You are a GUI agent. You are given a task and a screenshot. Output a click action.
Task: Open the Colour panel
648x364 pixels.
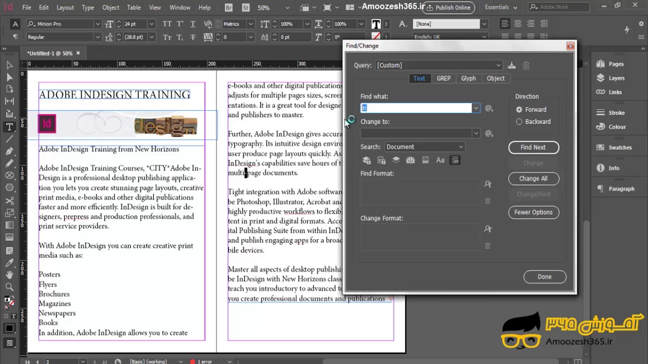pyautogui.click(x=612, y=127)
